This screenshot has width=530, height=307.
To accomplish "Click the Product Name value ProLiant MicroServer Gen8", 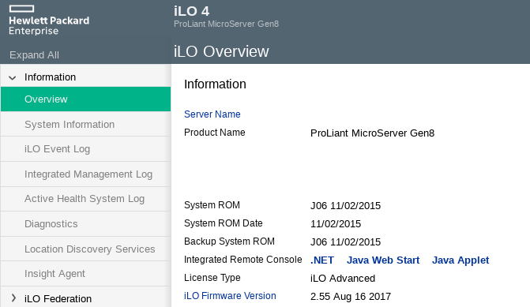I will point(373,133).
